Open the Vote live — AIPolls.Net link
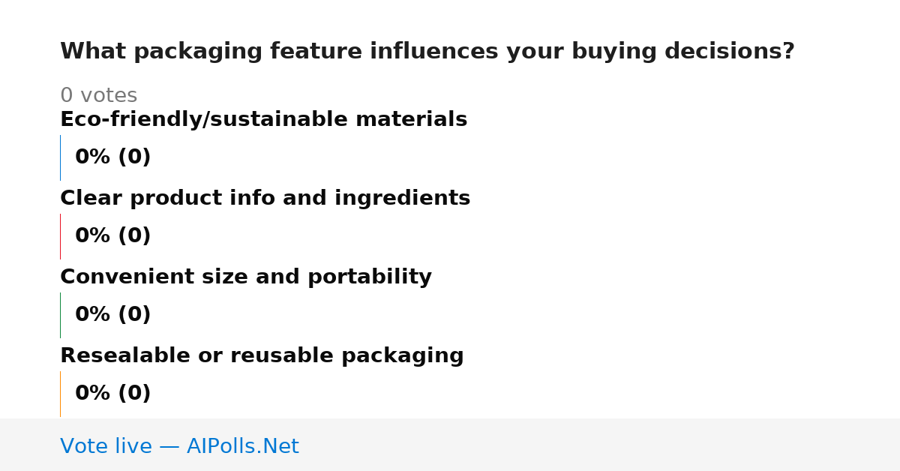Screen dimensions: 900x471 [x=179, y=446]
